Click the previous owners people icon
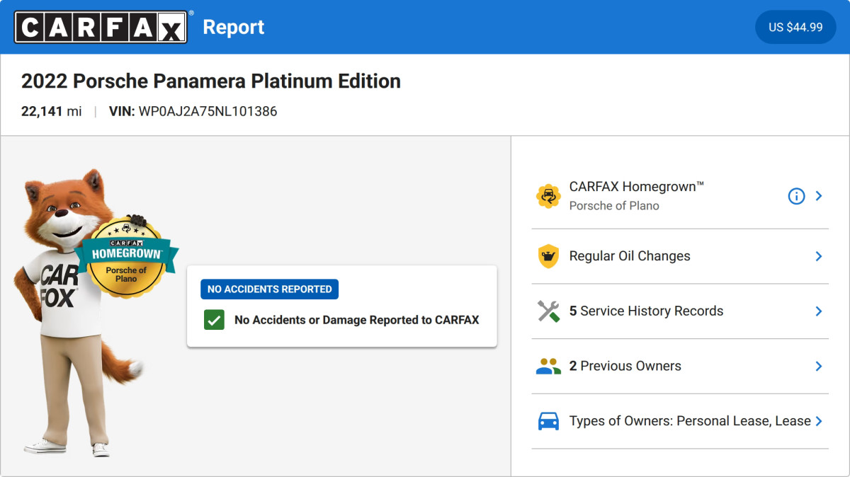Screen dimensions: 850x477 548,366
